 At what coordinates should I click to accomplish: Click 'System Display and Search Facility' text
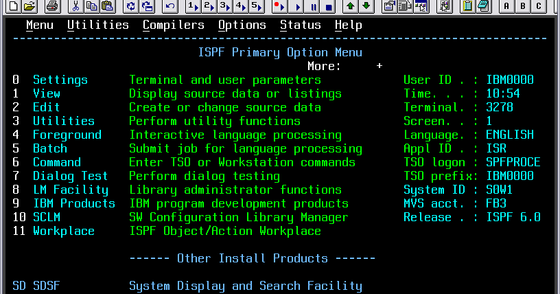246,286
